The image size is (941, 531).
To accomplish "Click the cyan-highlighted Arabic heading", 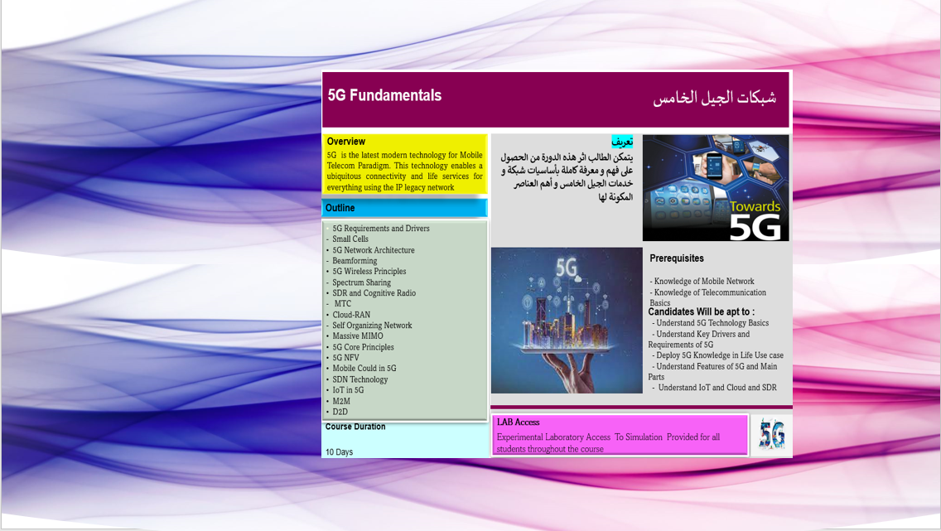I will click(x=622, y=142).
